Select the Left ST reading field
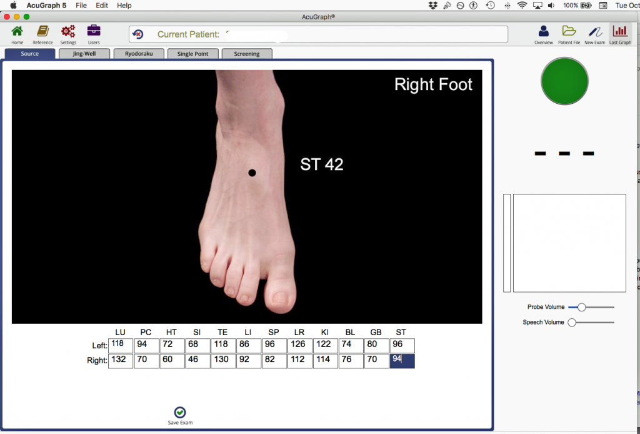Screen dimensions: 640x434 (x=402, y=345)
